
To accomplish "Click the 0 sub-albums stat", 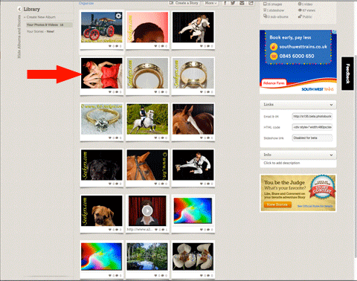I will click(x=276, y=16).
